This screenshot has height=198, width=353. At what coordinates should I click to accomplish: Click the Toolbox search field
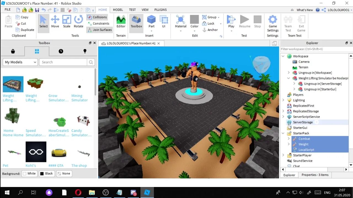63,62
